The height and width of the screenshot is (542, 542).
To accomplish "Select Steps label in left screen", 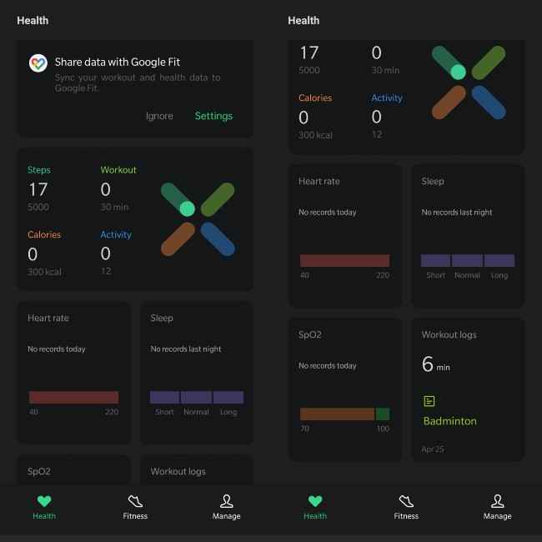I will pyautogui.click(x=39, y=170).
